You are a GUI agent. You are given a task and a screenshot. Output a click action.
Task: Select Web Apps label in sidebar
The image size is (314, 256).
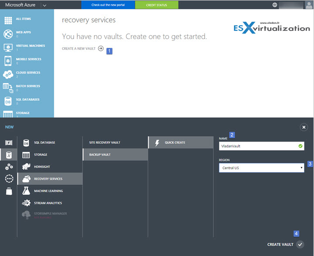click(24, 32)
